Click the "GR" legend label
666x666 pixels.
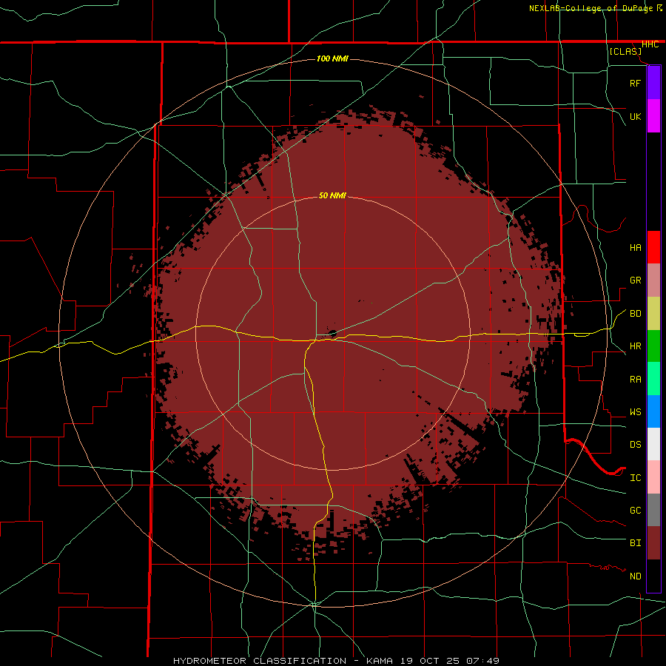click(x=635, y=280)
